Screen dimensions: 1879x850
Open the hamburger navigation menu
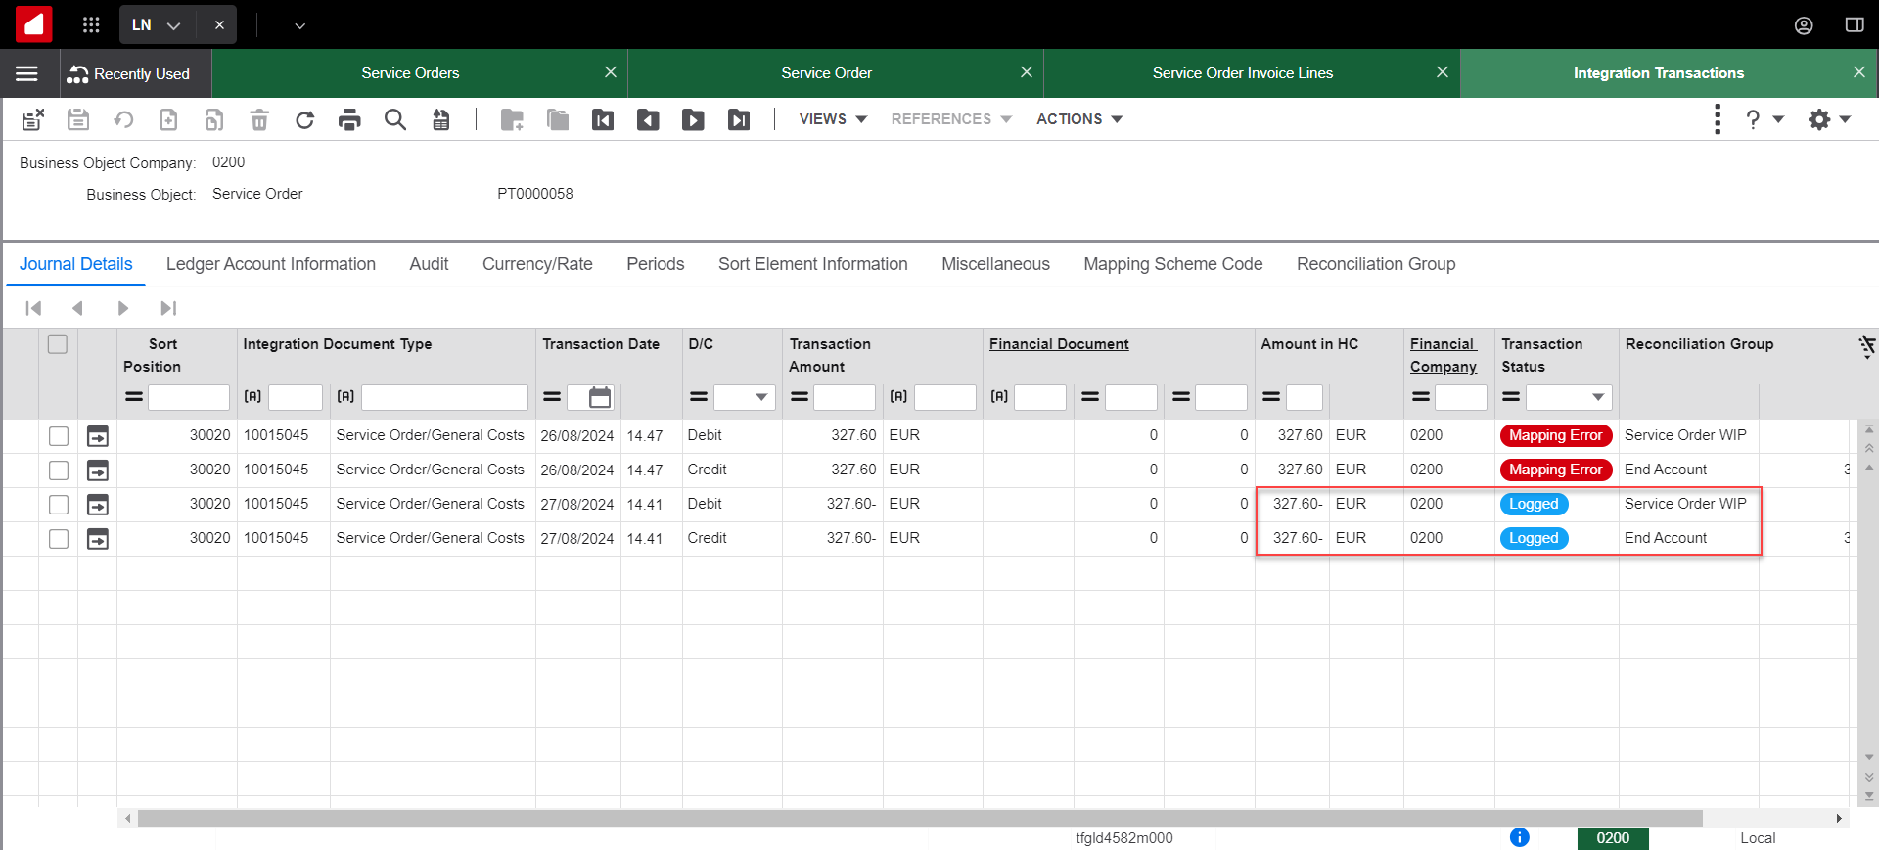(x=27, y=73)
